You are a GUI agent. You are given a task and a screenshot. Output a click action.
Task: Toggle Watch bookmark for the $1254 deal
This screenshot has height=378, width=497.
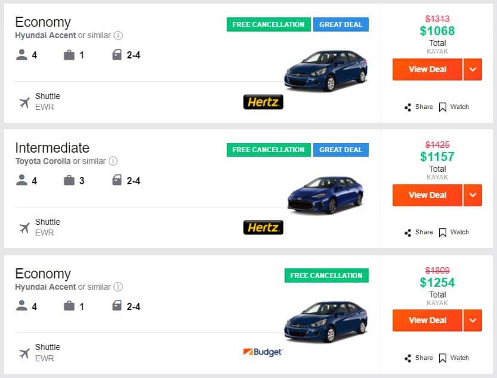[443, 358]
